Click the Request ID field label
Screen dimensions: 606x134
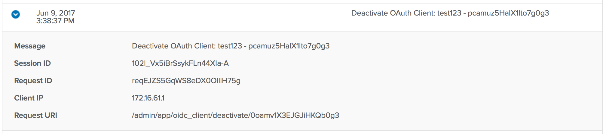coord(33,81)
